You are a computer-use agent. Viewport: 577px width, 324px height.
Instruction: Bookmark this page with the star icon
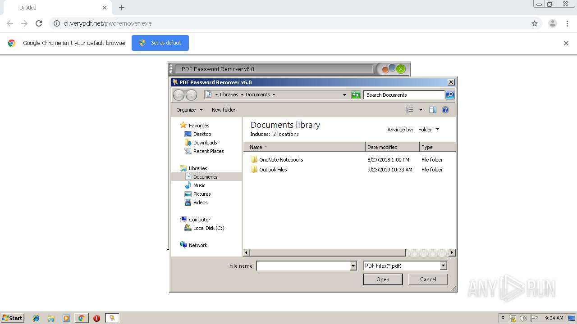coord(535,23)
